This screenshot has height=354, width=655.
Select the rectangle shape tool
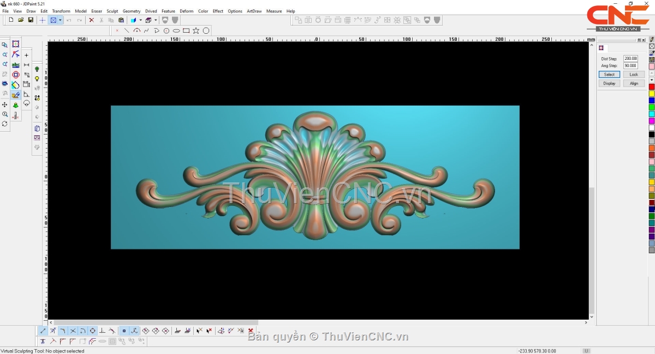coord(186,30)
